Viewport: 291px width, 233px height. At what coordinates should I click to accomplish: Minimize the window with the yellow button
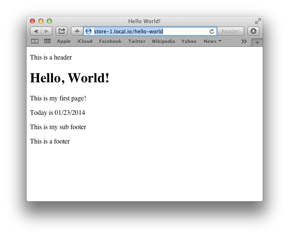tap(41, 21)
